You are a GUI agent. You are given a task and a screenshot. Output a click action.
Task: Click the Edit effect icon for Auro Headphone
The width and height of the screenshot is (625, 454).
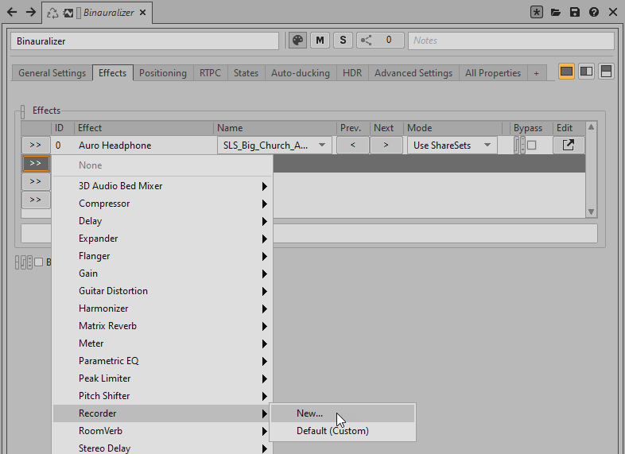pos(569,146)
